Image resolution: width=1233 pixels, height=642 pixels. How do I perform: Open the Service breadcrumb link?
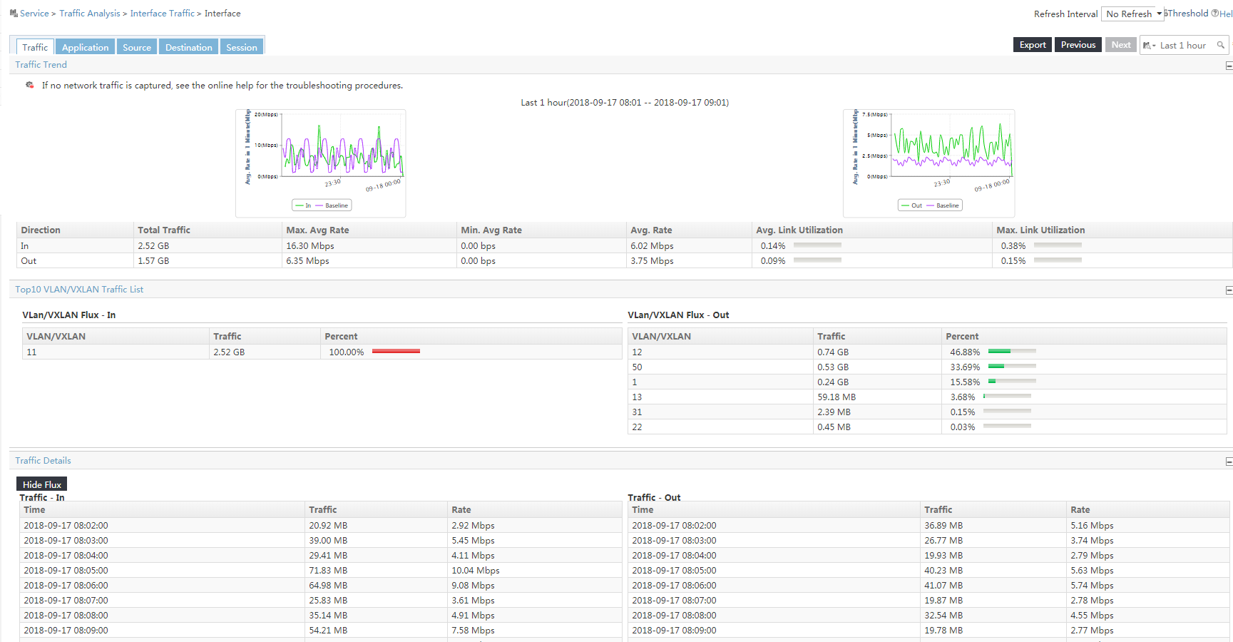pos(34,14)
